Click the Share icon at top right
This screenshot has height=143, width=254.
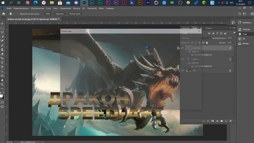[252, 14]
